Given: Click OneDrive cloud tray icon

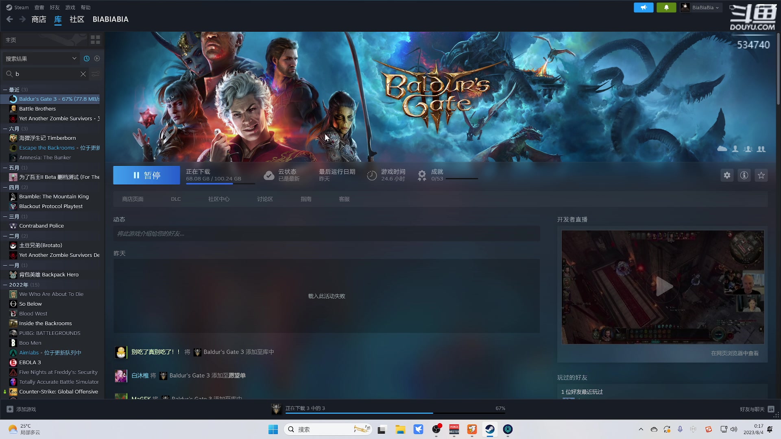Looking at the screenshot, I should click(x=654, y=429).
